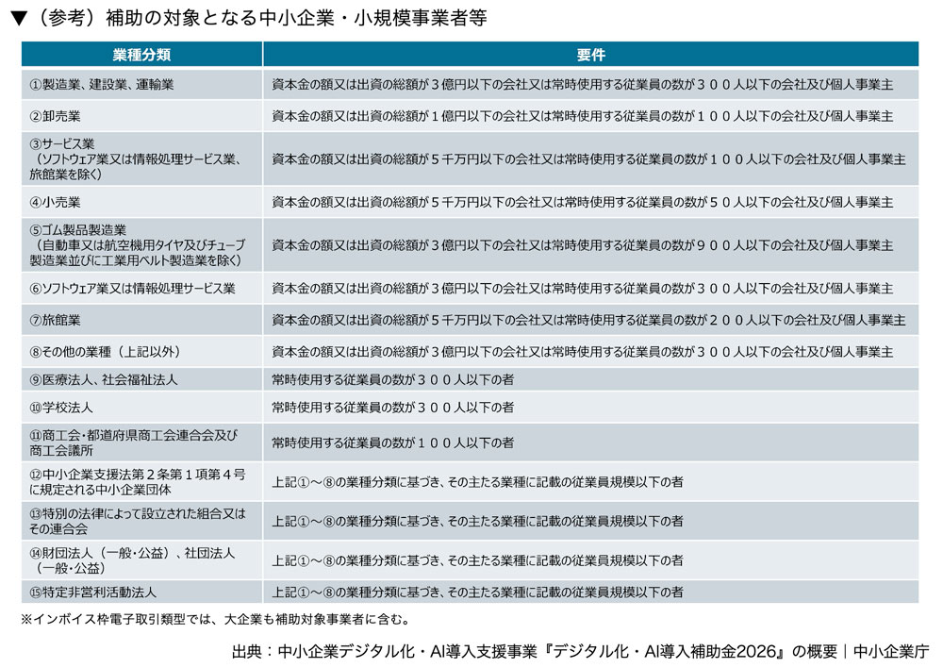Click the requirement text for 特定非営利活動法人 row
The width and height of the screenshot is (943, 668).
click(x=477, y=593)
